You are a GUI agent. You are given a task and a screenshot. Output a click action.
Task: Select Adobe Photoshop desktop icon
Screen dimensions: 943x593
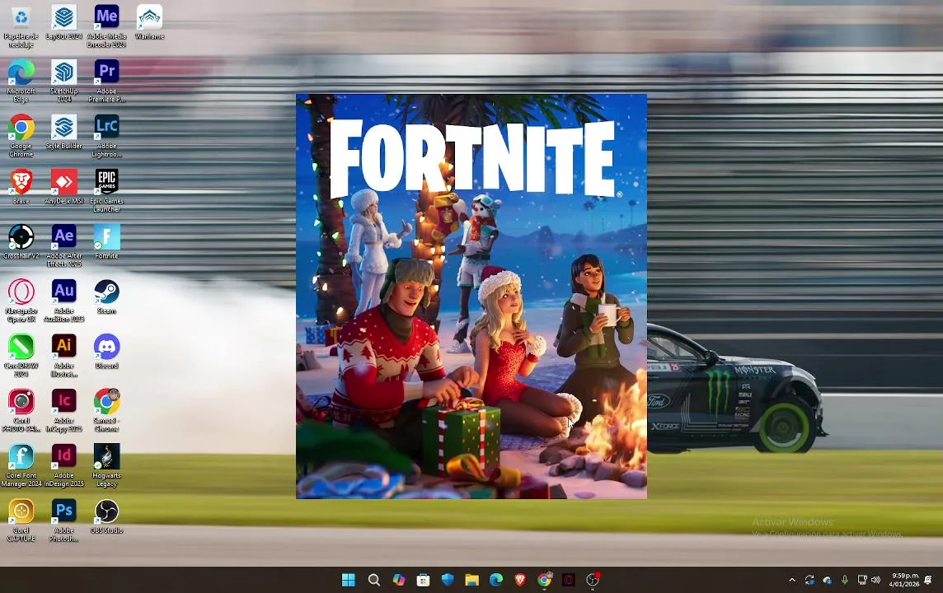[x=63, y=521]
